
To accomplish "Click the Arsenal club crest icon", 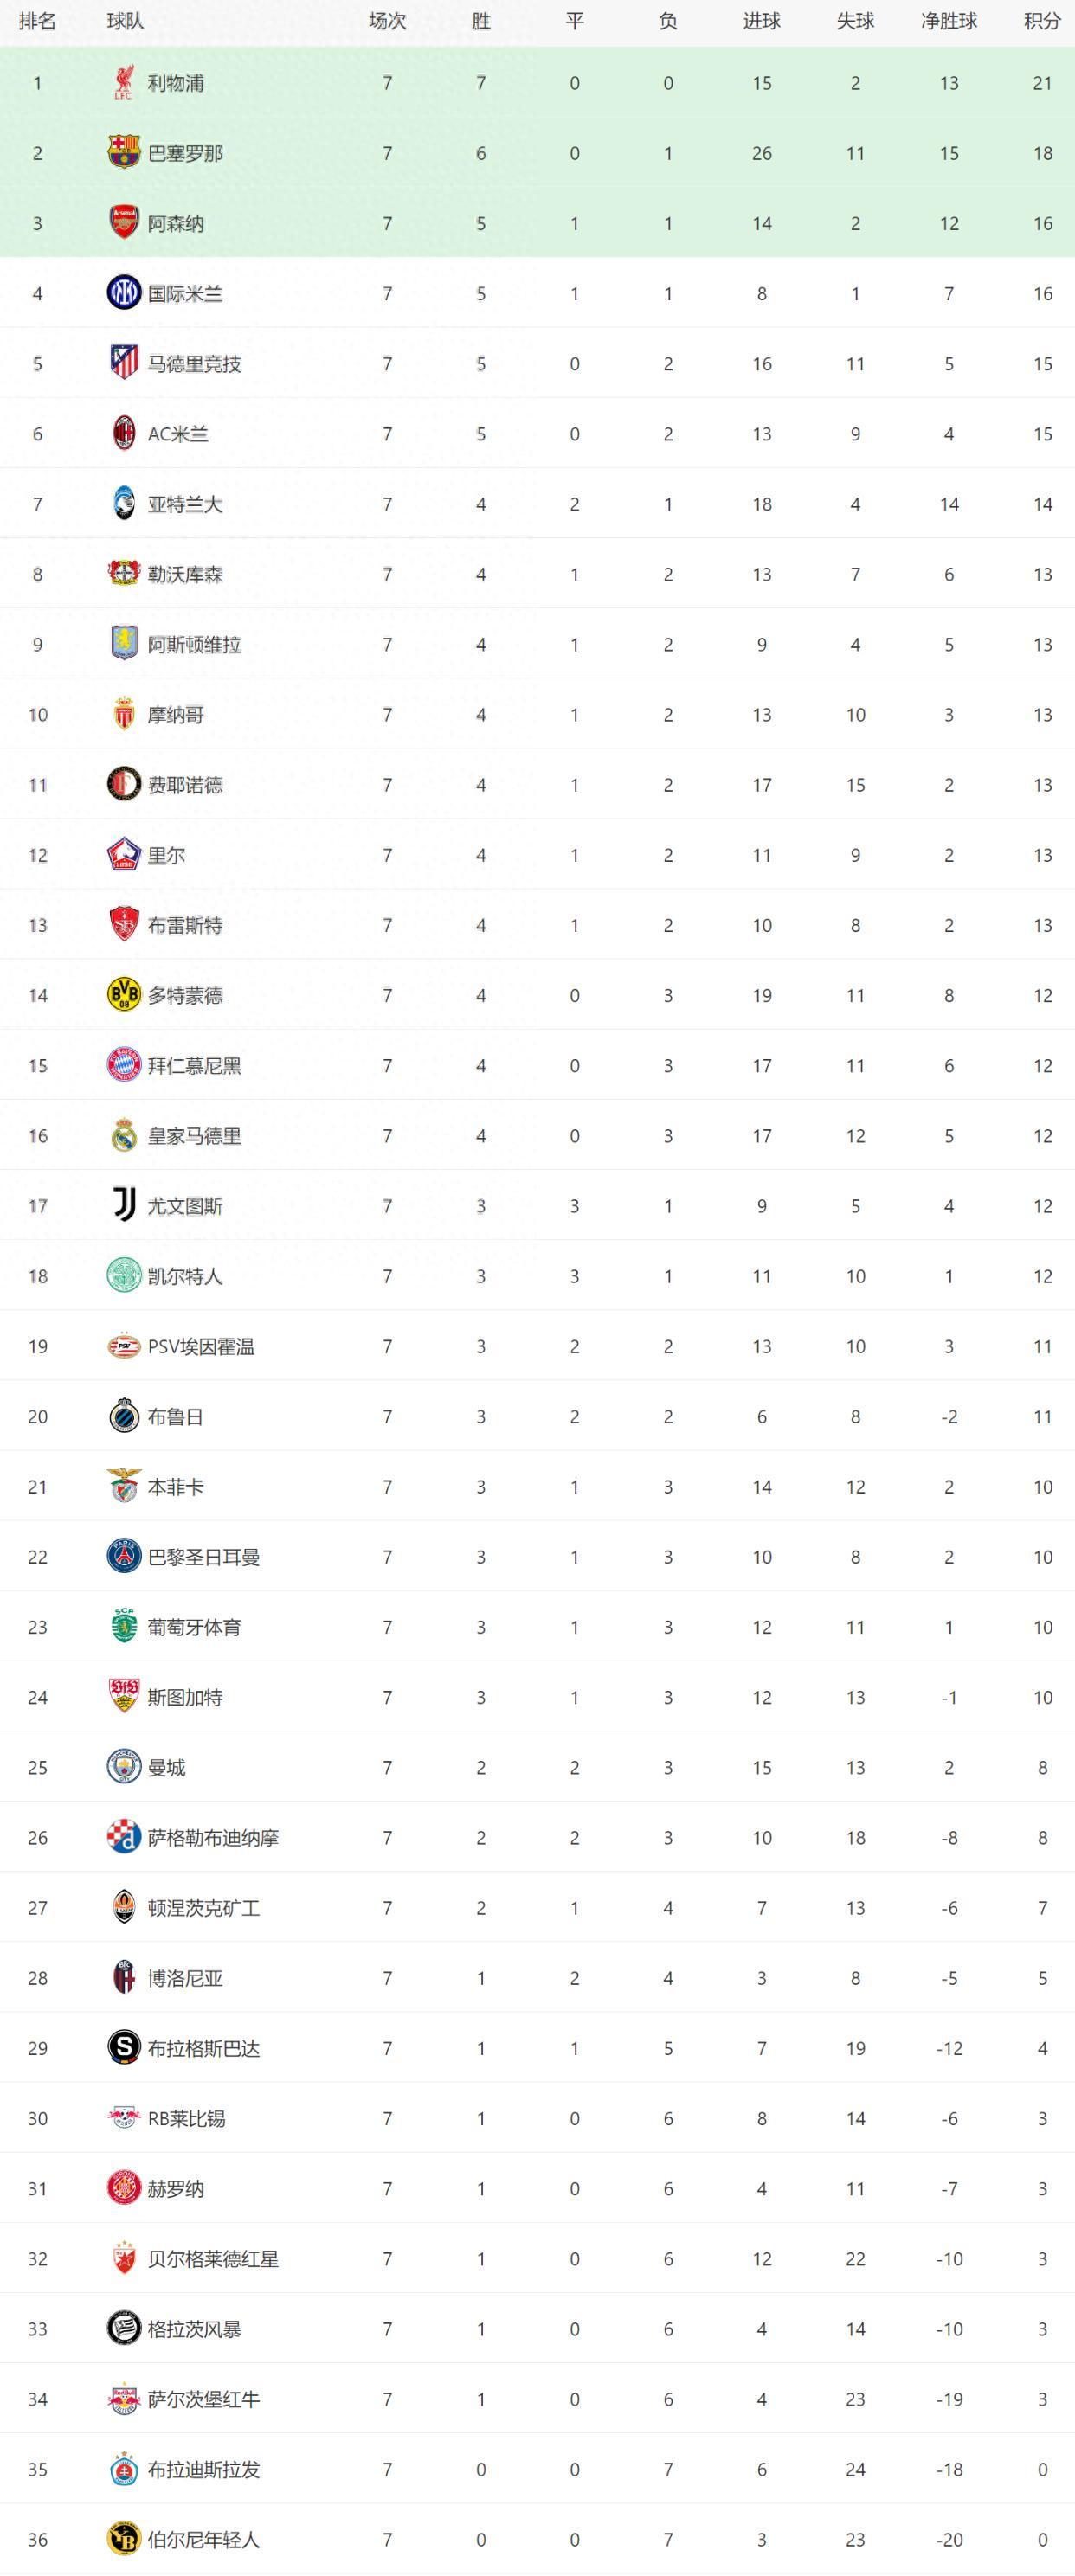I will point(123,223).
